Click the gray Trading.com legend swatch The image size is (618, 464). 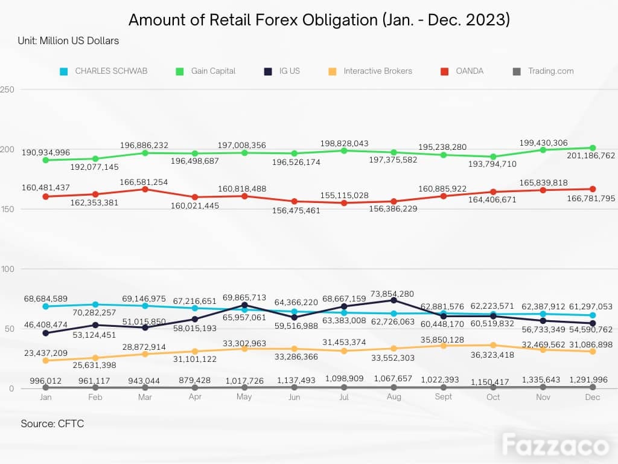(517, 71)
